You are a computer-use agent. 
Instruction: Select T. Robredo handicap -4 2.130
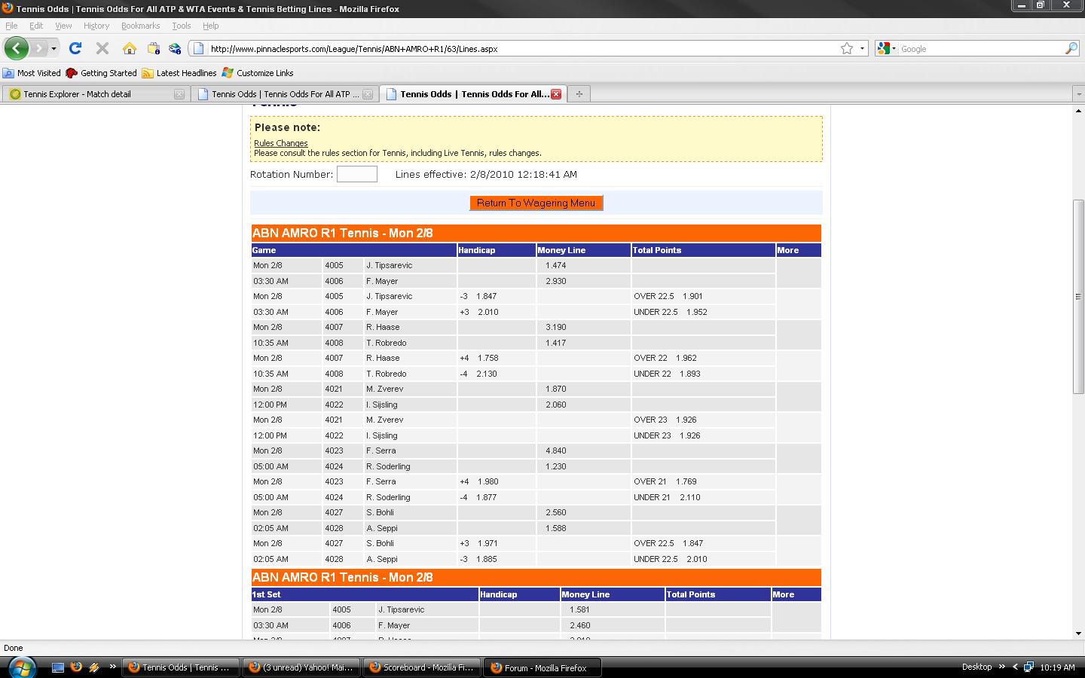[478, 374]
